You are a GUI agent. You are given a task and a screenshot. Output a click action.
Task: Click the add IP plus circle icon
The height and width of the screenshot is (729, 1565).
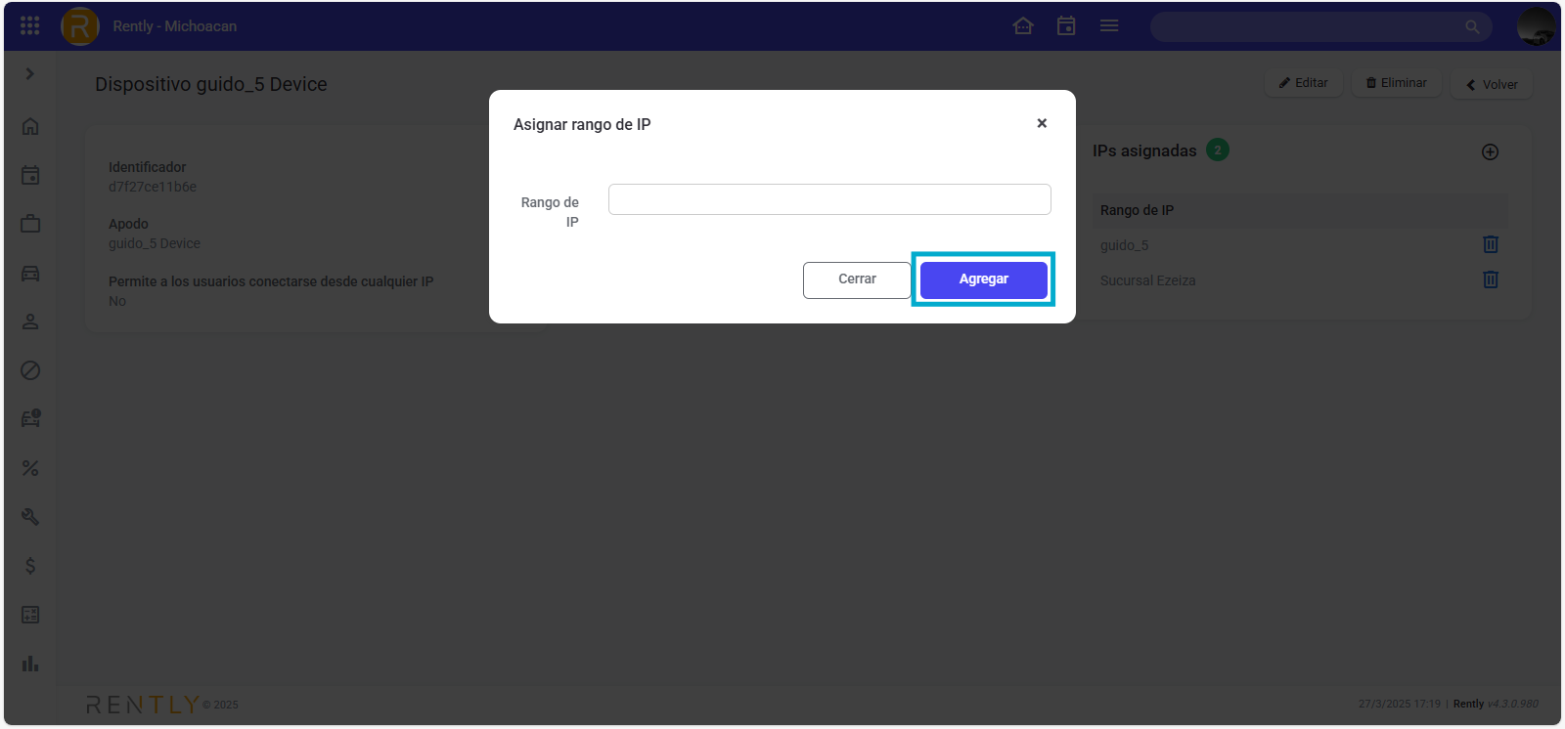coord(1490,152)
